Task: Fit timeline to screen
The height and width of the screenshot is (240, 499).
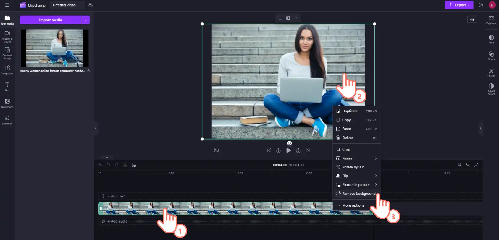Action: pyautogui.click(x=477, y=165)
